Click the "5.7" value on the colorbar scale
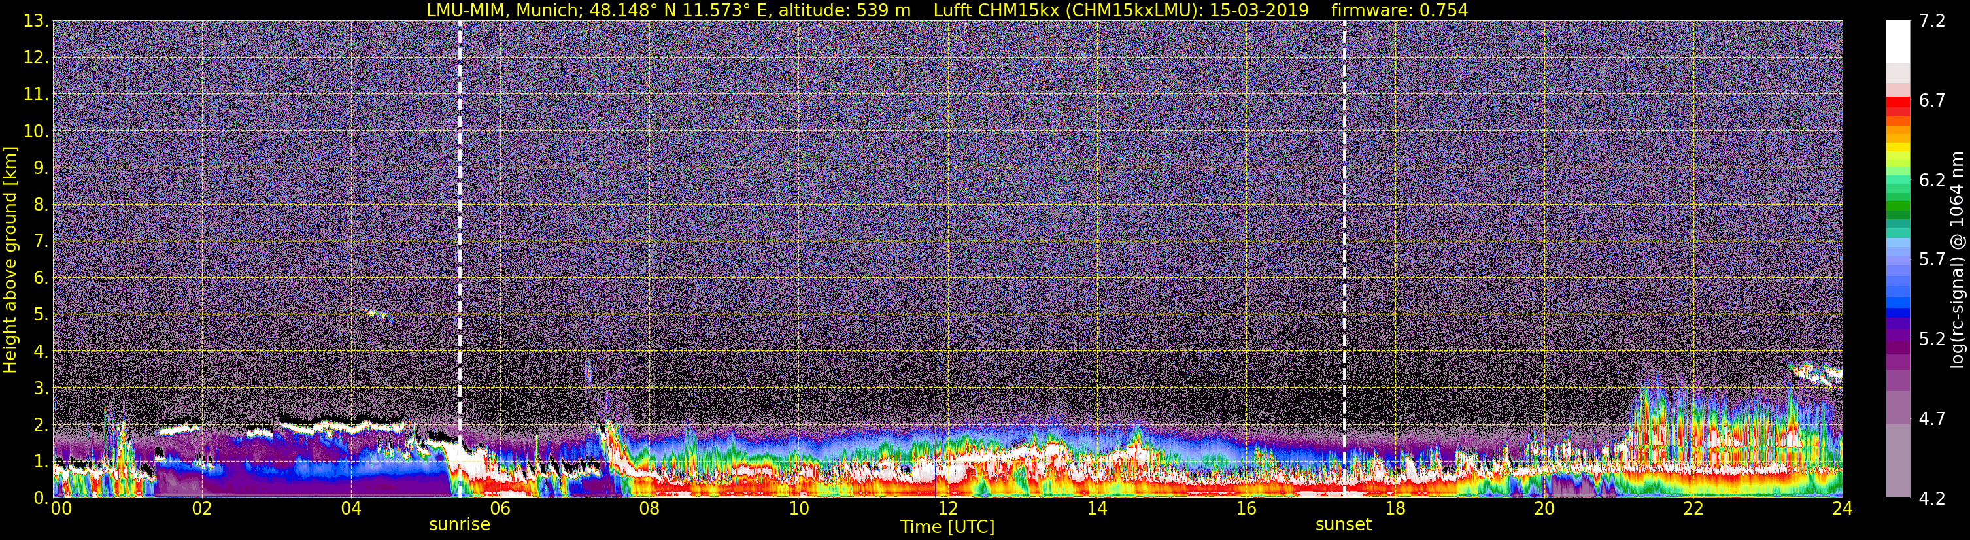1970x540 pixels. click(1932, 260)
